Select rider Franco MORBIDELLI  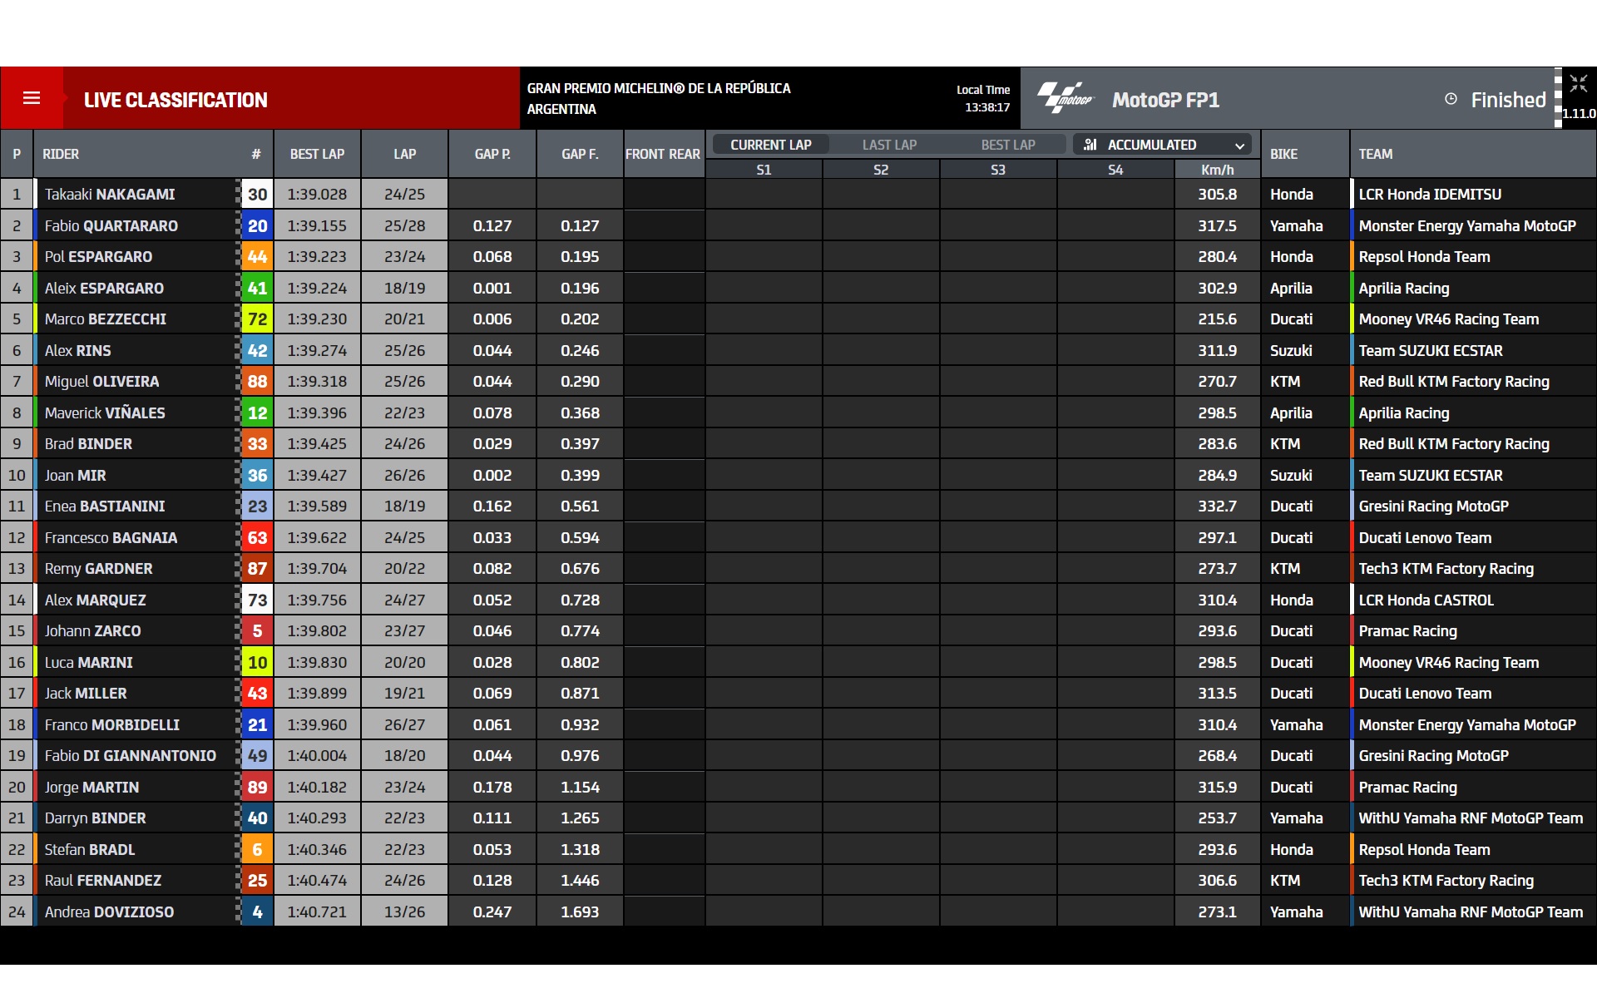click(x=111, y=724)
